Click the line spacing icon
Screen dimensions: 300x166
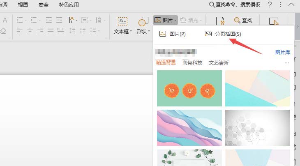[72, 30]
